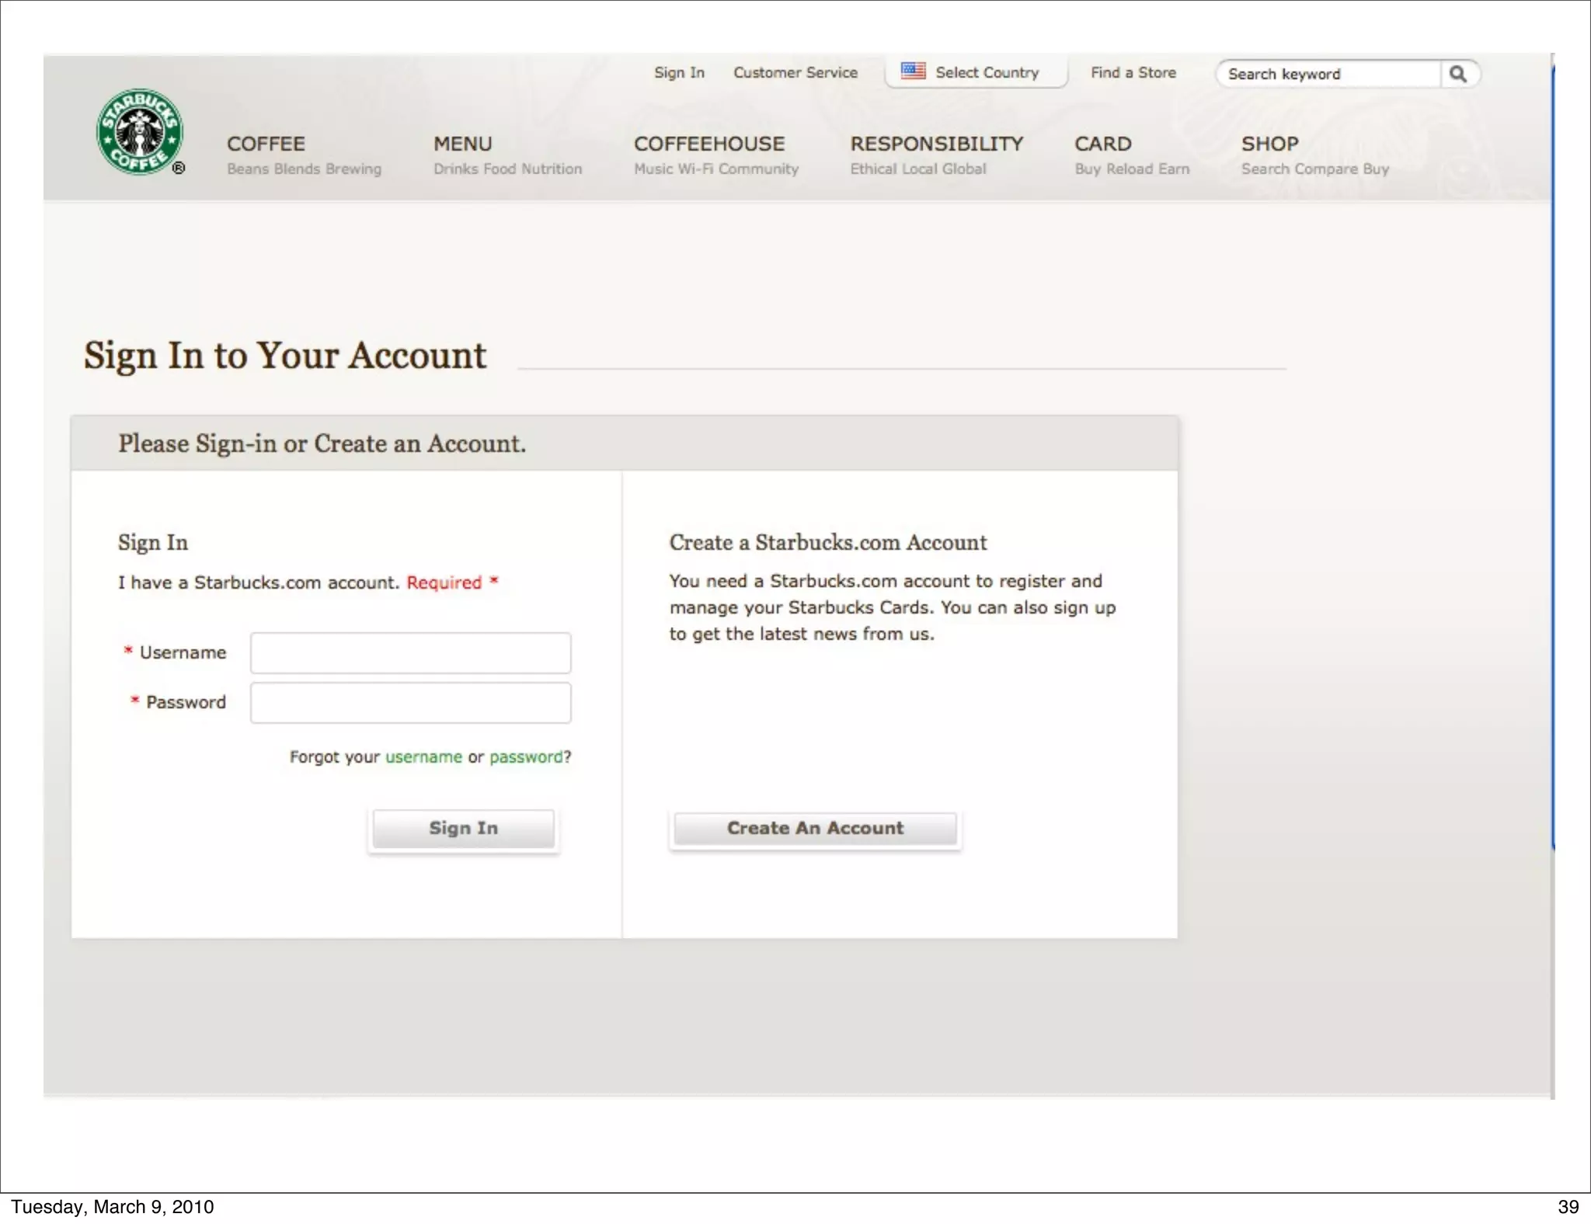Click the forgot password link

pos(526,756)
